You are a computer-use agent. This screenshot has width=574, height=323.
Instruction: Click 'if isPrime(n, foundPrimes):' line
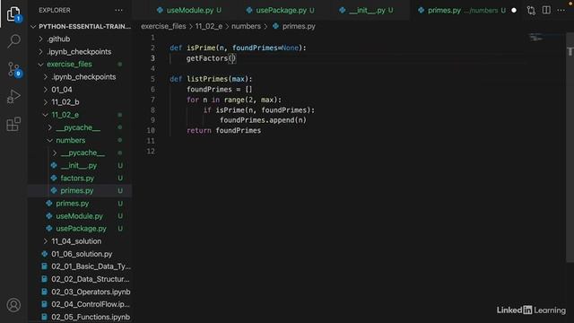point(259,109)
